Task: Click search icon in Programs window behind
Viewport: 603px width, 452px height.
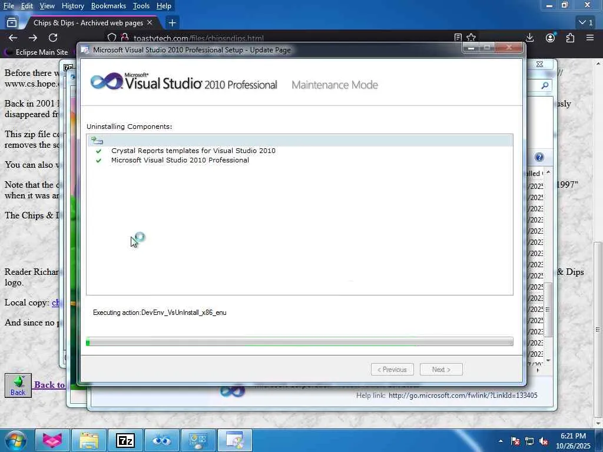Action: pos(545,85)
